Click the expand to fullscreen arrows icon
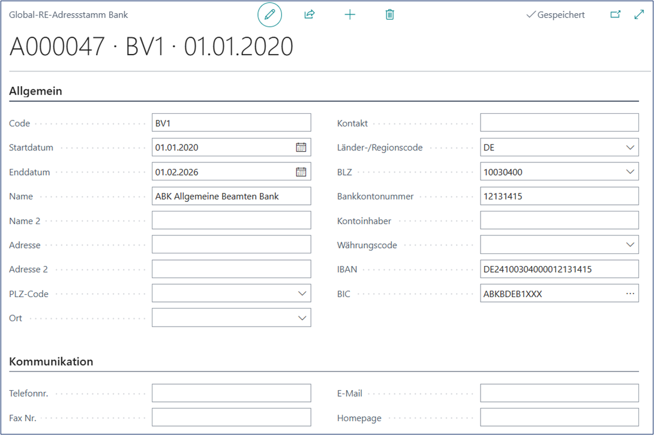 coord(639,15)
